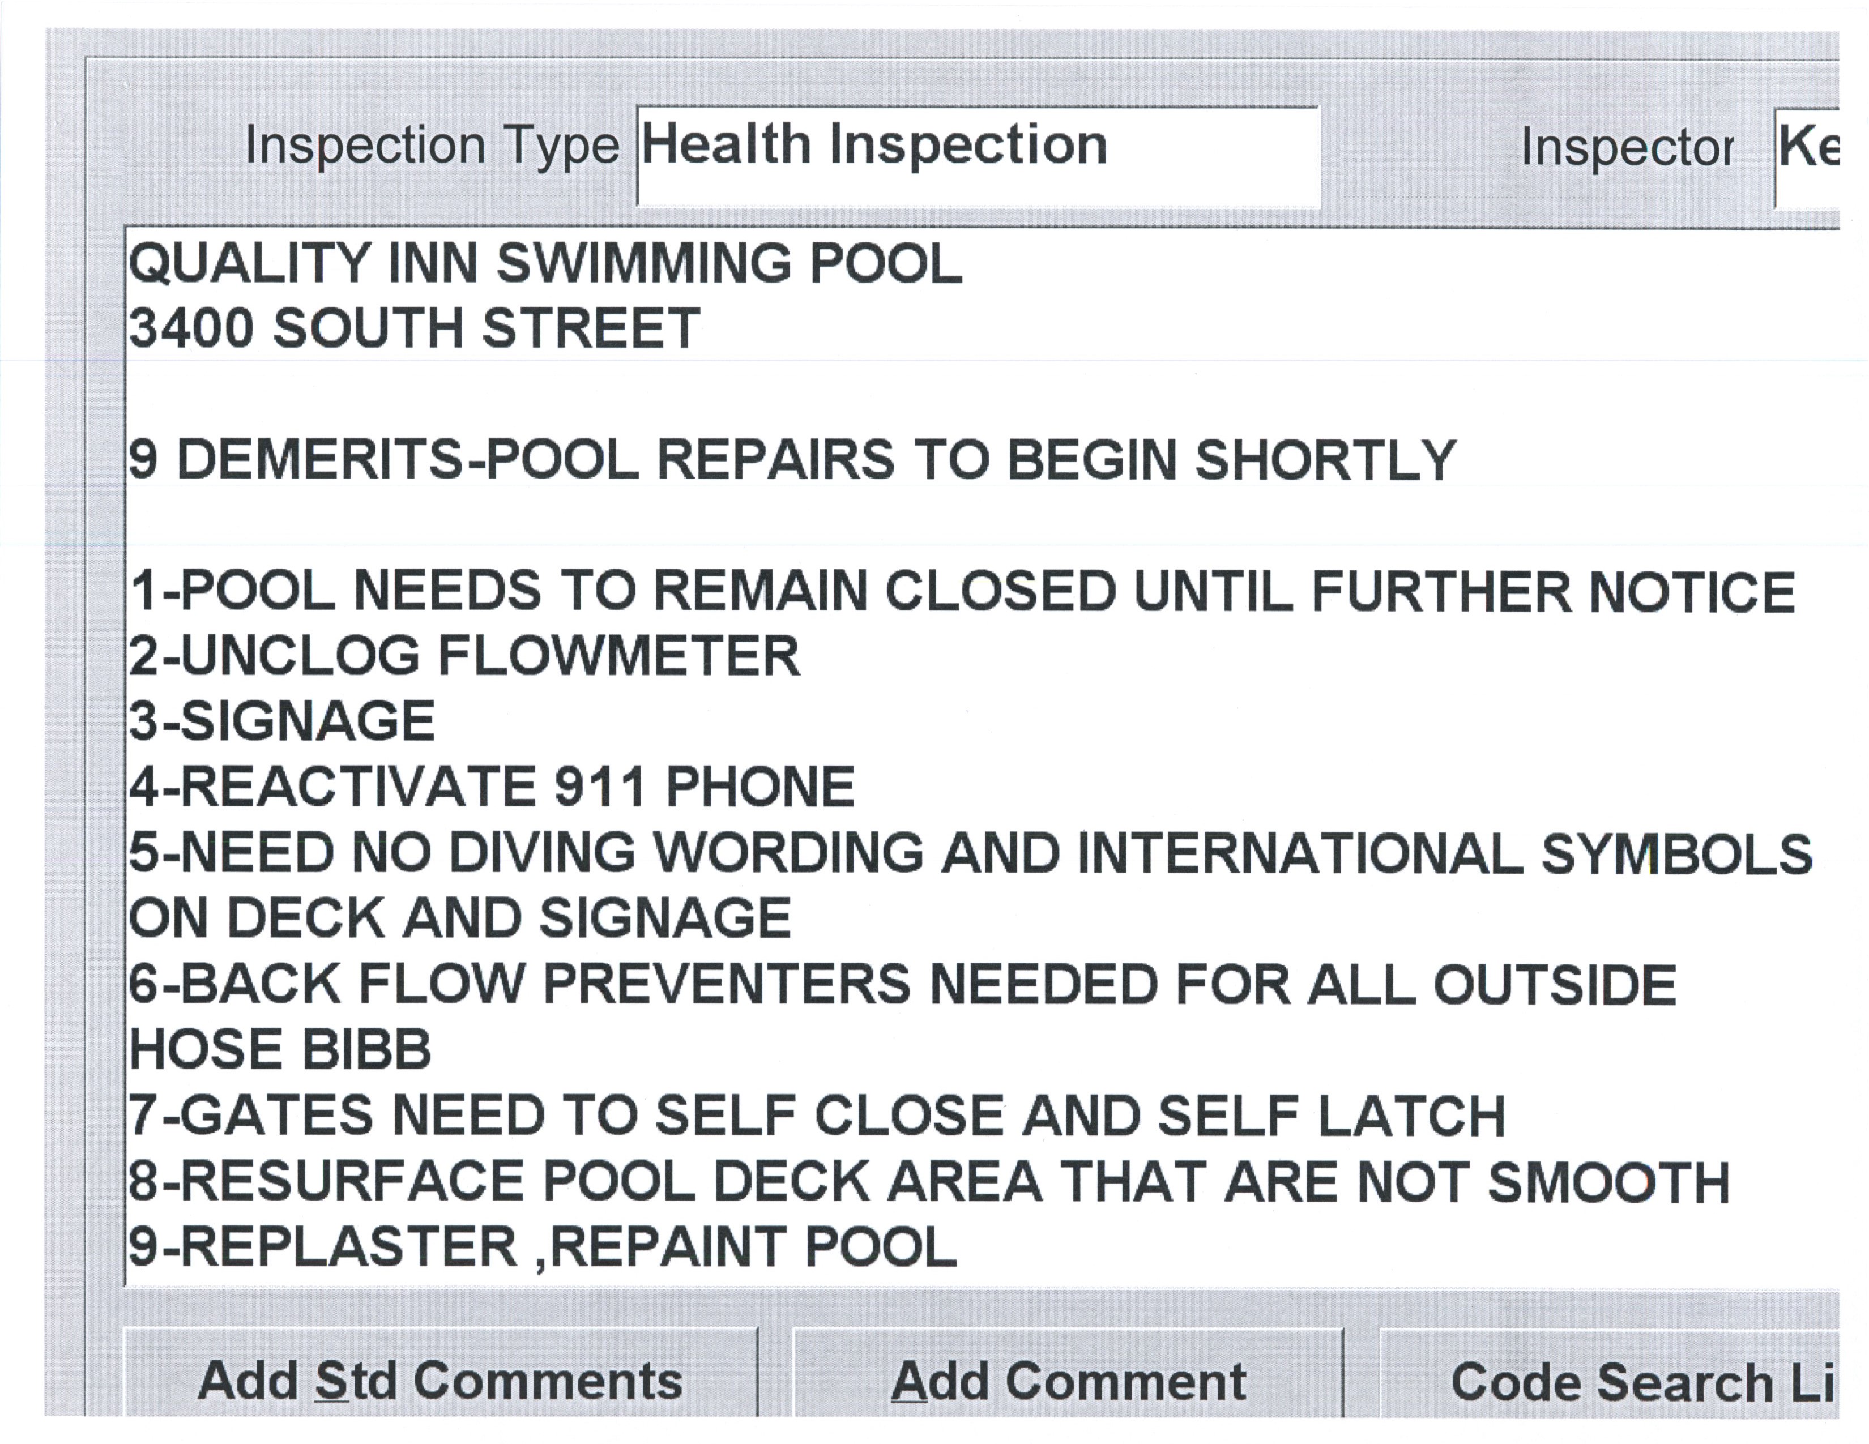Focus the Inspection Type field showing Health Inspection
The width and height of the screenshot is (1869, 1444).
click(978, 156)
